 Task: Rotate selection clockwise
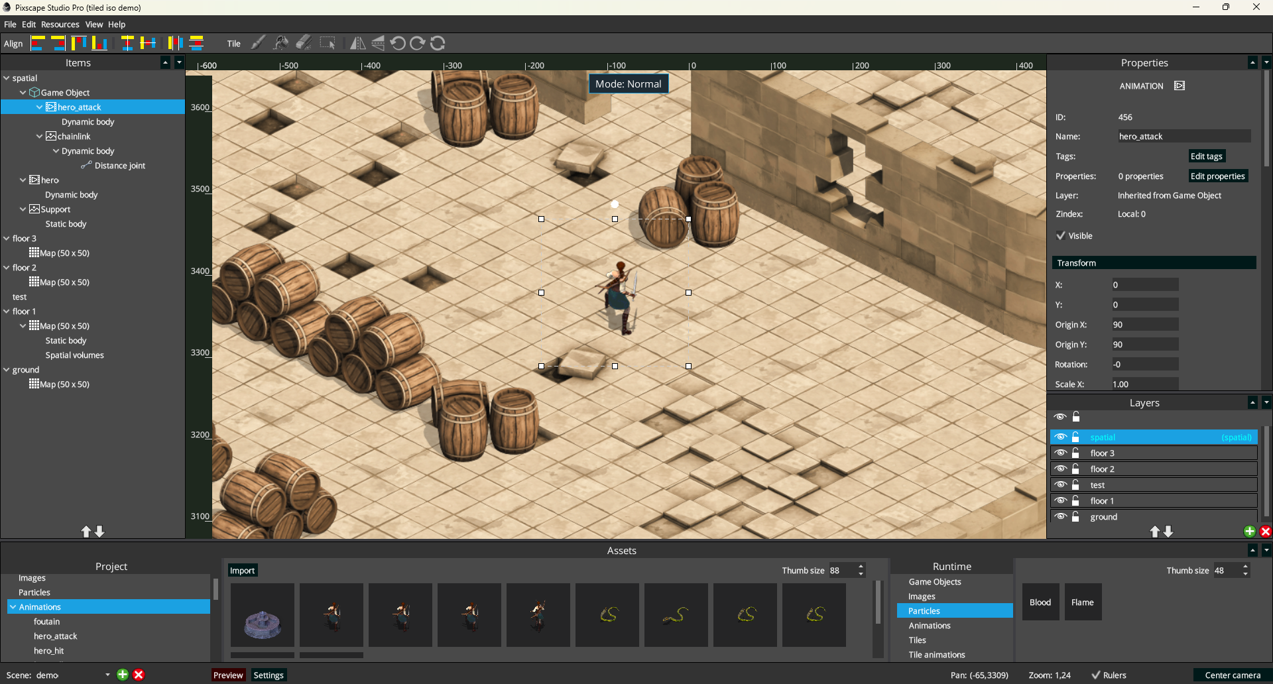tap(418, 43)
